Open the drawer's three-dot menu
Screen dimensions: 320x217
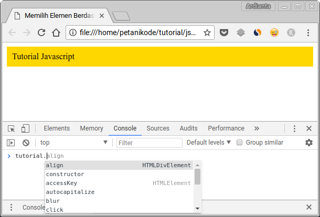(11, 207)
